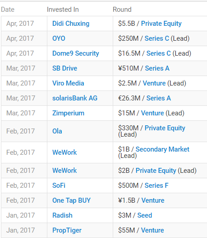The image size is (207, 238).
Task: Open the SB Drive link
Action: tap(65, 68)
